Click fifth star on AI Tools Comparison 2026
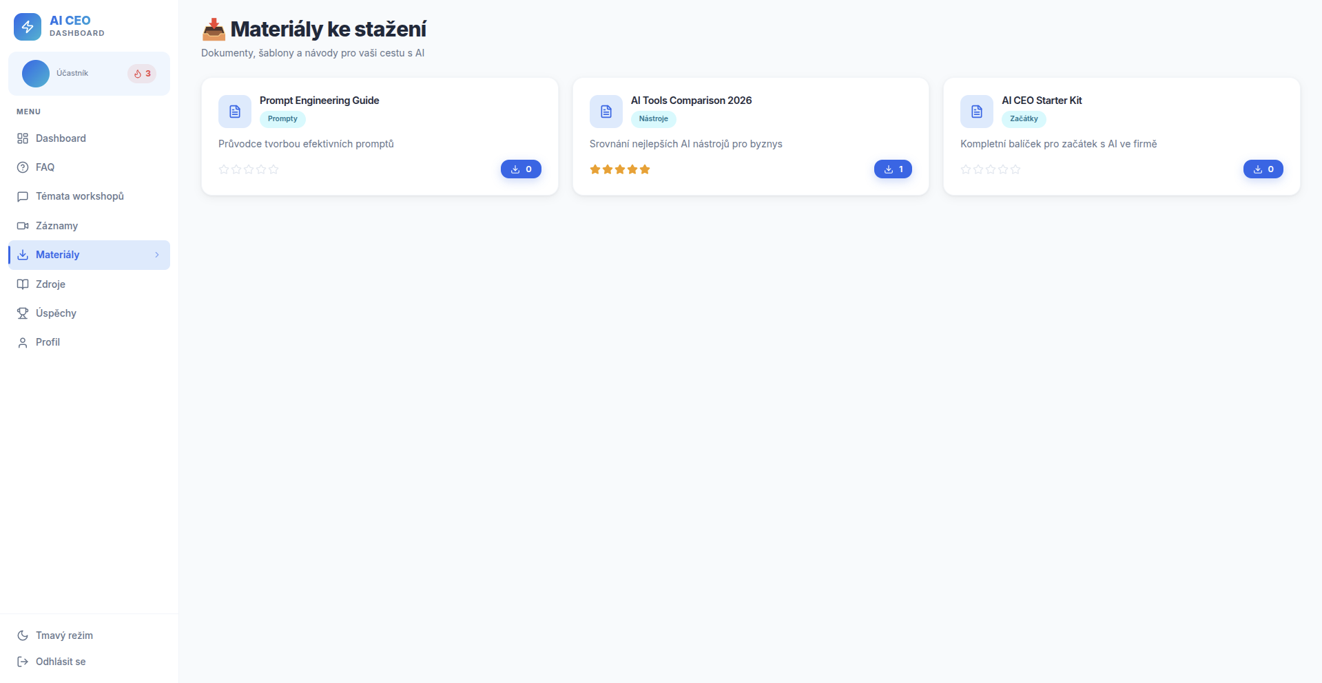 (x=645, y=169)
